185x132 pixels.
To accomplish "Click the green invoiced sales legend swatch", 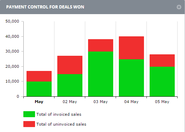I will [x=29, y=114].
